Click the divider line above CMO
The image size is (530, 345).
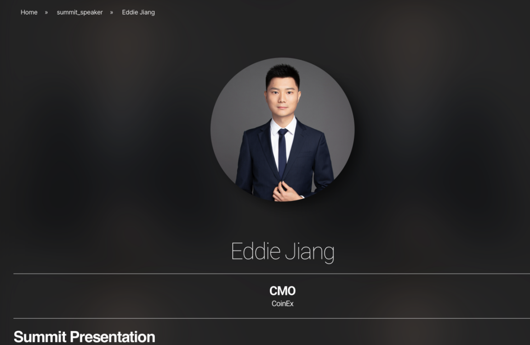click(272, 274)
